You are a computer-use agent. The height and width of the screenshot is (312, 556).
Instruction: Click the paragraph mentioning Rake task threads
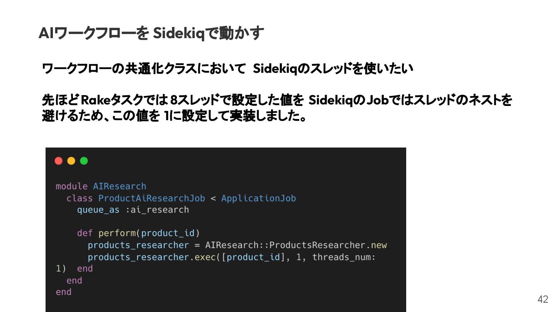pos(277,108)
